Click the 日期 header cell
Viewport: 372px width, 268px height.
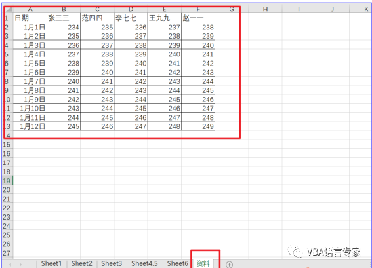(x=30, y=18)
